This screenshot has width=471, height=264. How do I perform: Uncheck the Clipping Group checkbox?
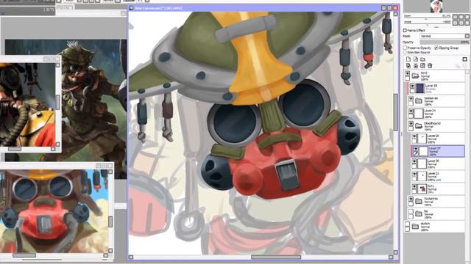pyautogui.click(x=436, y=48)
